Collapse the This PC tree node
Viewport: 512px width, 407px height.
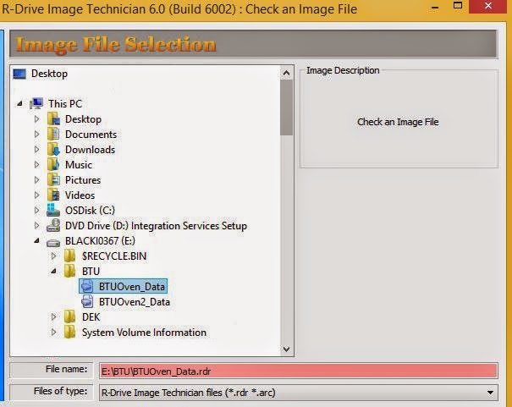(x=19, y=104)
